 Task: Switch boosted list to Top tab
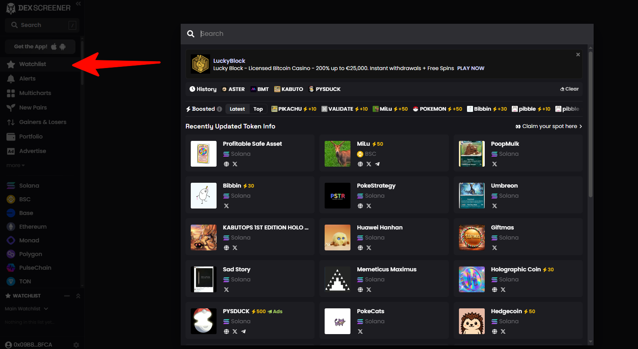coord(258,109)
